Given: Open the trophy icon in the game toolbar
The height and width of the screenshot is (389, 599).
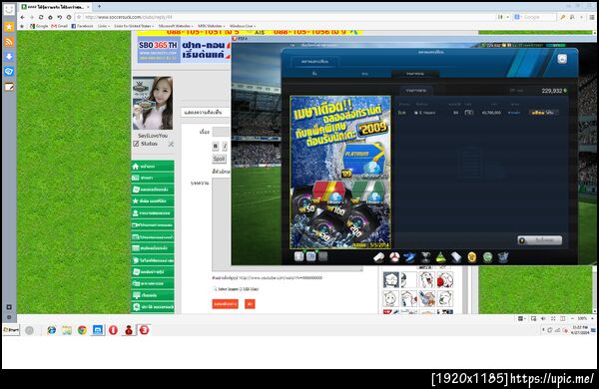Looking at the screenshot, I should coord(425,257).
